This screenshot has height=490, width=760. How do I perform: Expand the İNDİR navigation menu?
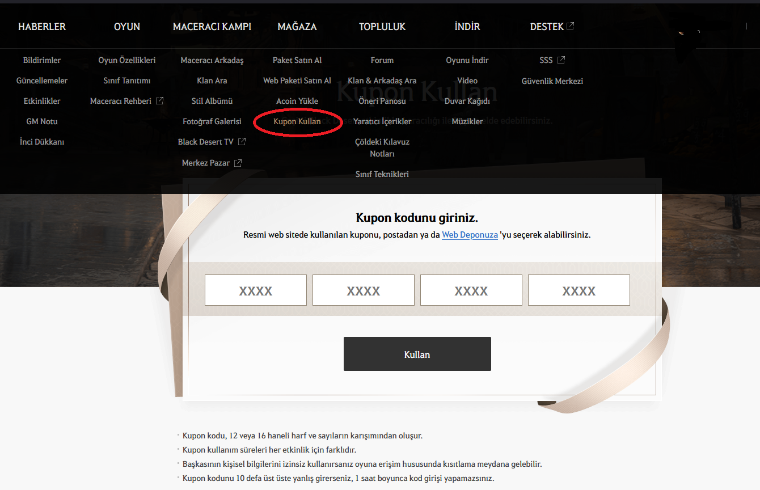467,26
